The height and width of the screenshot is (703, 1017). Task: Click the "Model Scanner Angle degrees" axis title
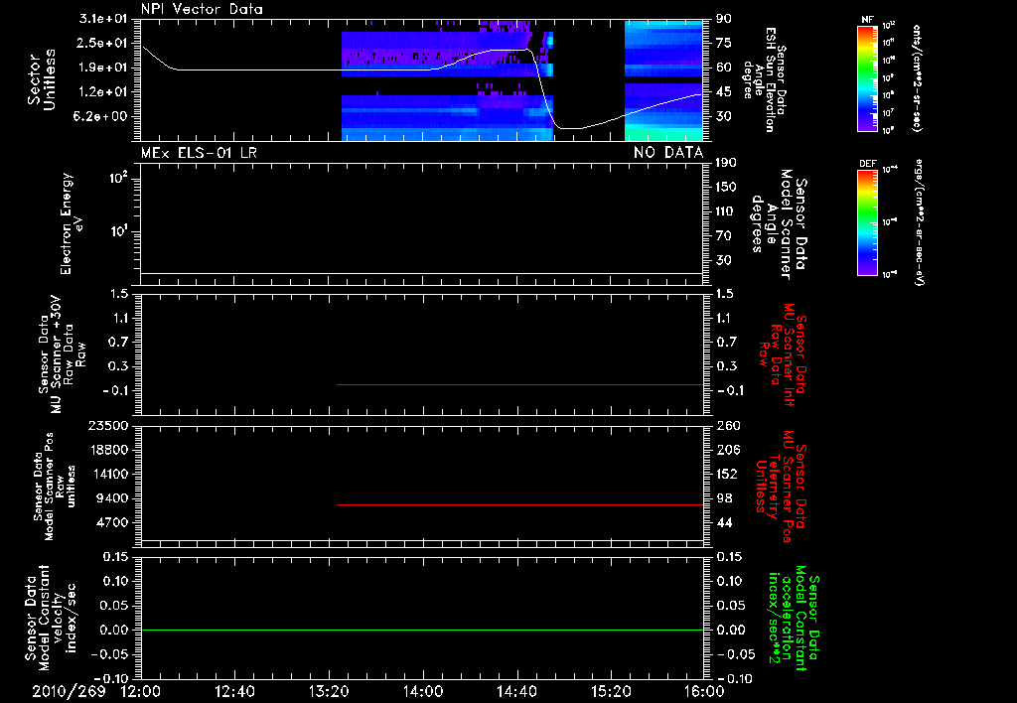[778, 224]
